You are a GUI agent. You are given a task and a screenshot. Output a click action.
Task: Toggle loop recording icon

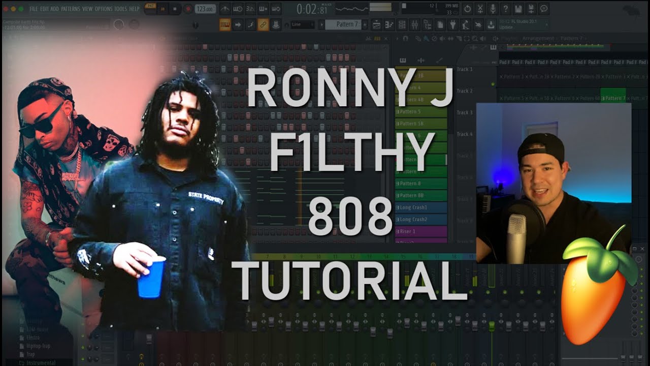click(276, 9)
